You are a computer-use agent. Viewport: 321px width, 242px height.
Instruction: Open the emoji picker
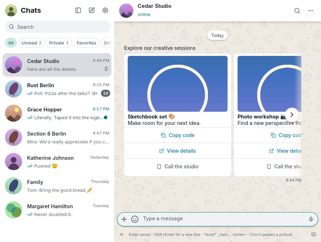(135, 219)
